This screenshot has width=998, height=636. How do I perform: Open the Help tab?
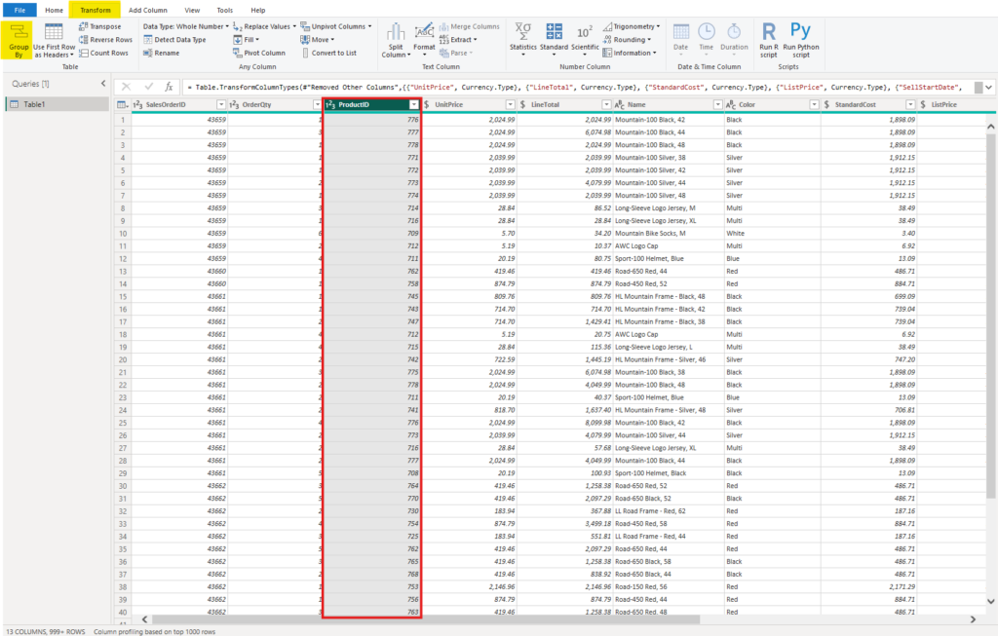click(257, 10)
